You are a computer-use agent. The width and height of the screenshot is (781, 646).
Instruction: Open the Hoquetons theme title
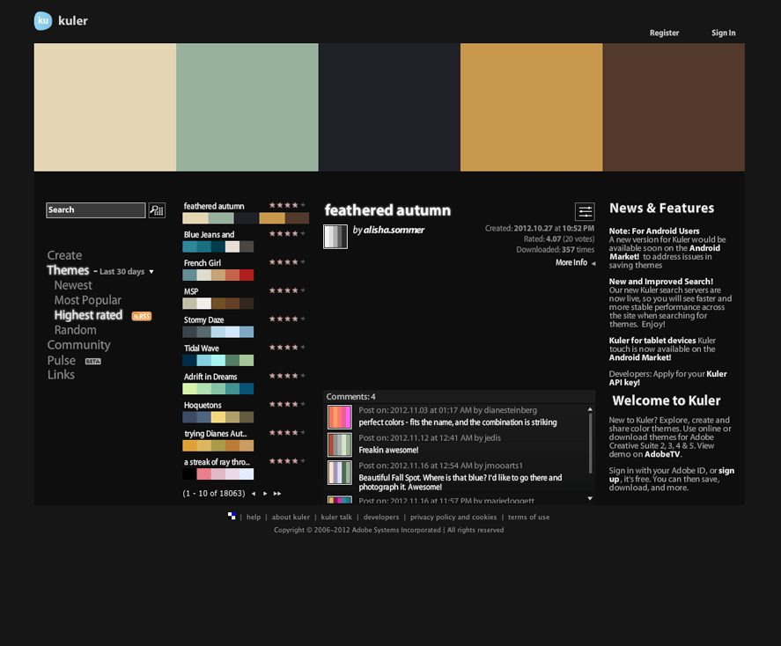pos(203,405)
